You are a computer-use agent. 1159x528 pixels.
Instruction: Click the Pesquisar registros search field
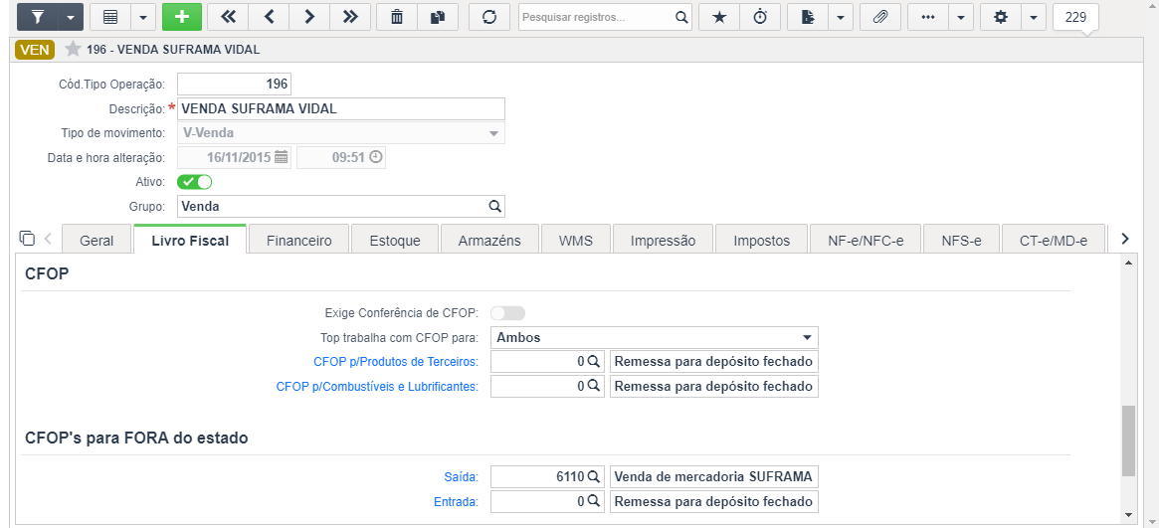point(596,17)
